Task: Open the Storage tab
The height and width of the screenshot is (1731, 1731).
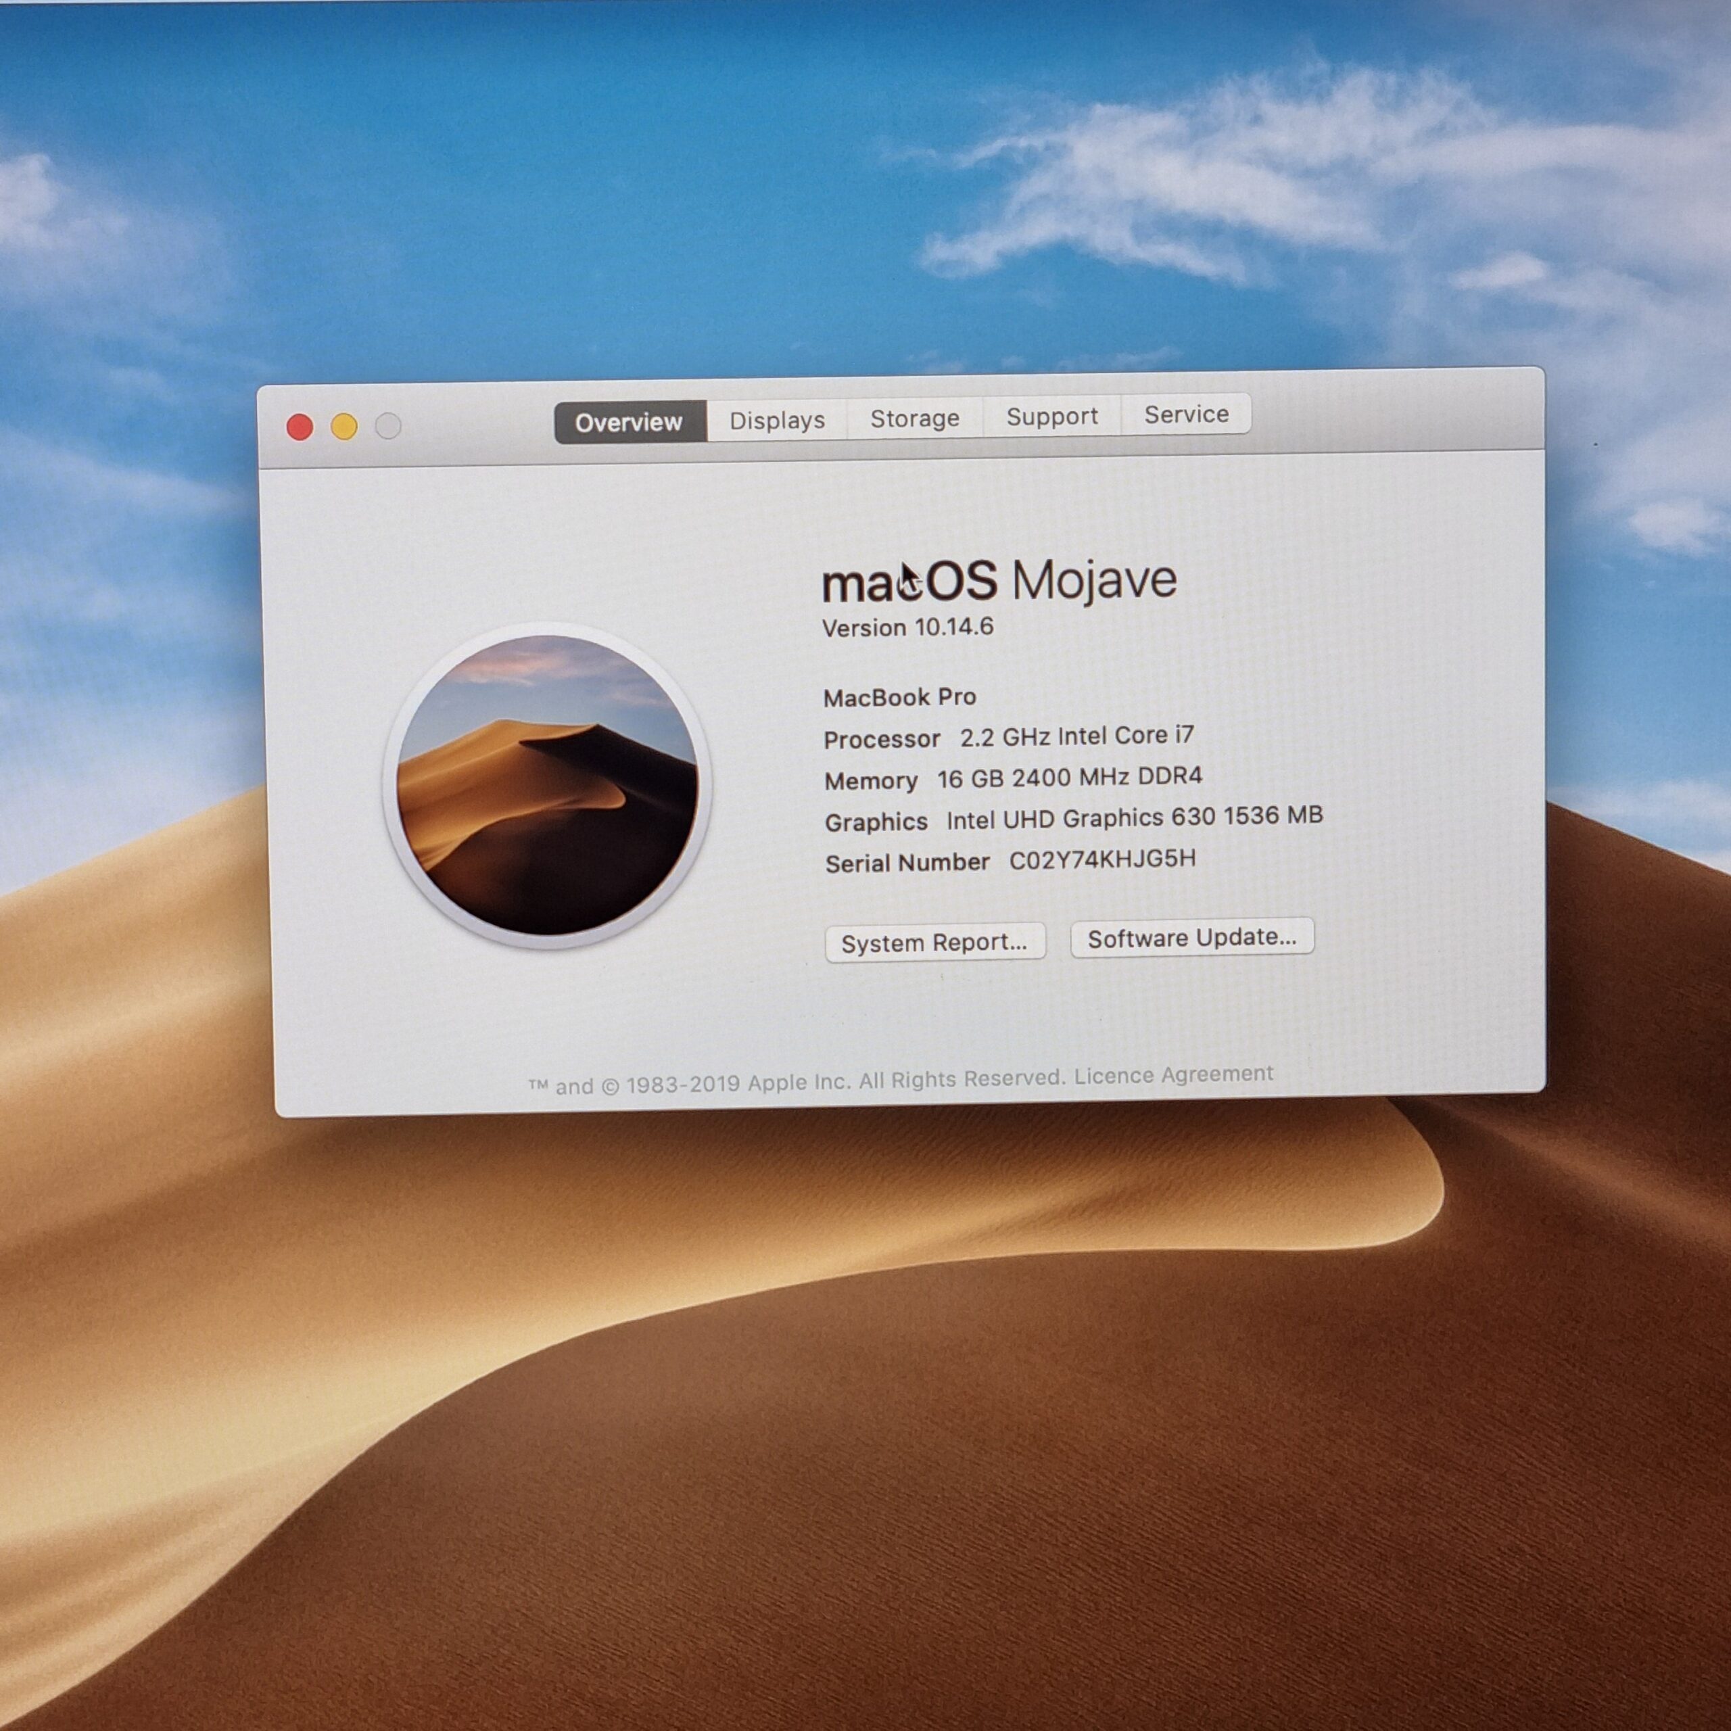Action: click(915, 419)
